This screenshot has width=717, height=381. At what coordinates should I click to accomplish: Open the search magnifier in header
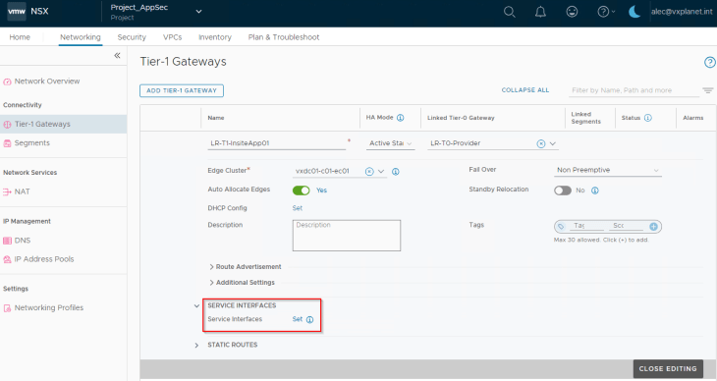(510, 12)
